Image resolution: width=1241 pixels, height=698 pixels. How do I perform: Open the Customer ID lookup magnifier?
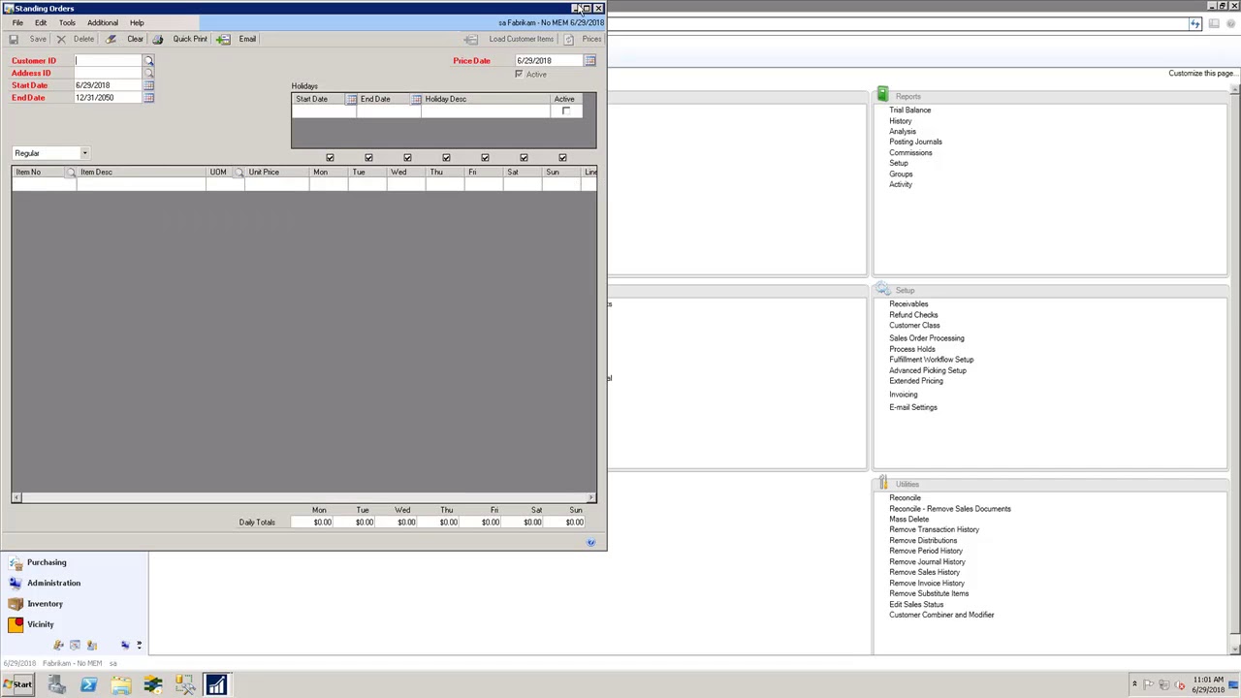pyautogui.click(x=148, y=61)
